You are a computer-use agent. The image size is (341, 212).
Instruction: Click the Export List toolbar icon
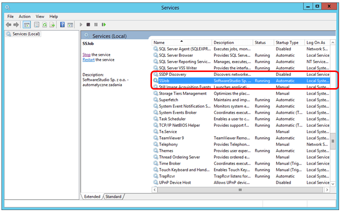(52, 25)
